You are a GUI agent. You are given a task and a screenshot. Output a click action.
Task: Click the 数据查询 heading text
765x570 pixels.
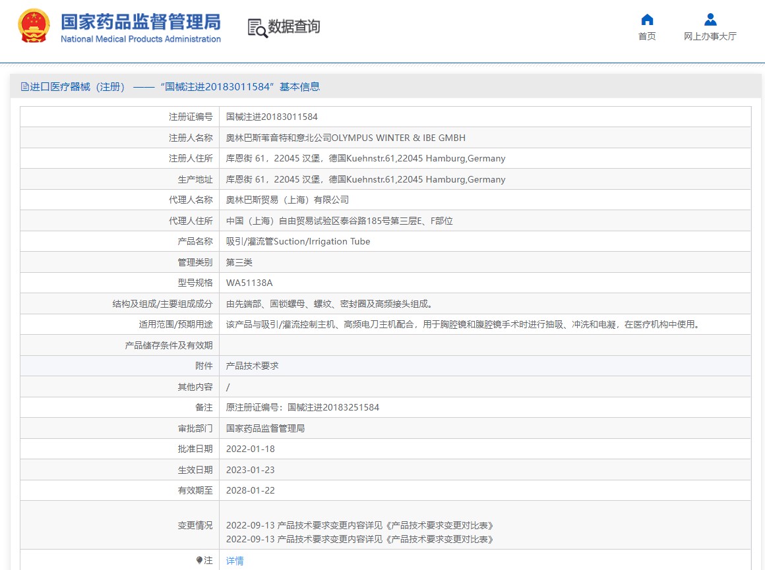[x=294, y=26]
